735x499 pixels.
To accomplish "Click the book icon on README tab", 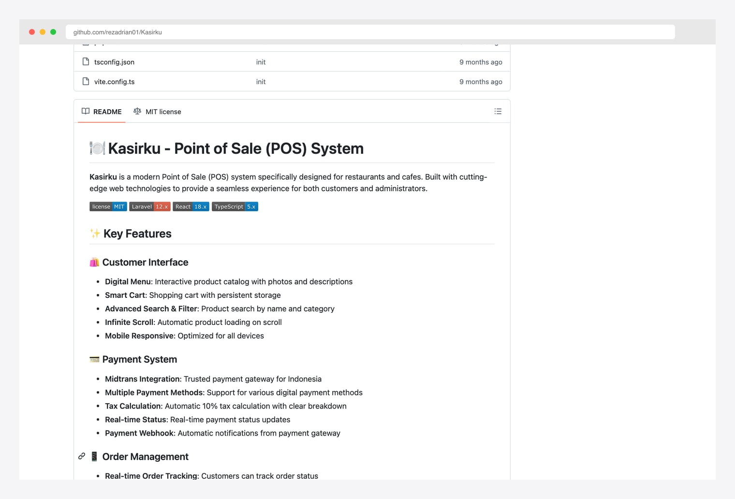I will (x=86, y=111).
